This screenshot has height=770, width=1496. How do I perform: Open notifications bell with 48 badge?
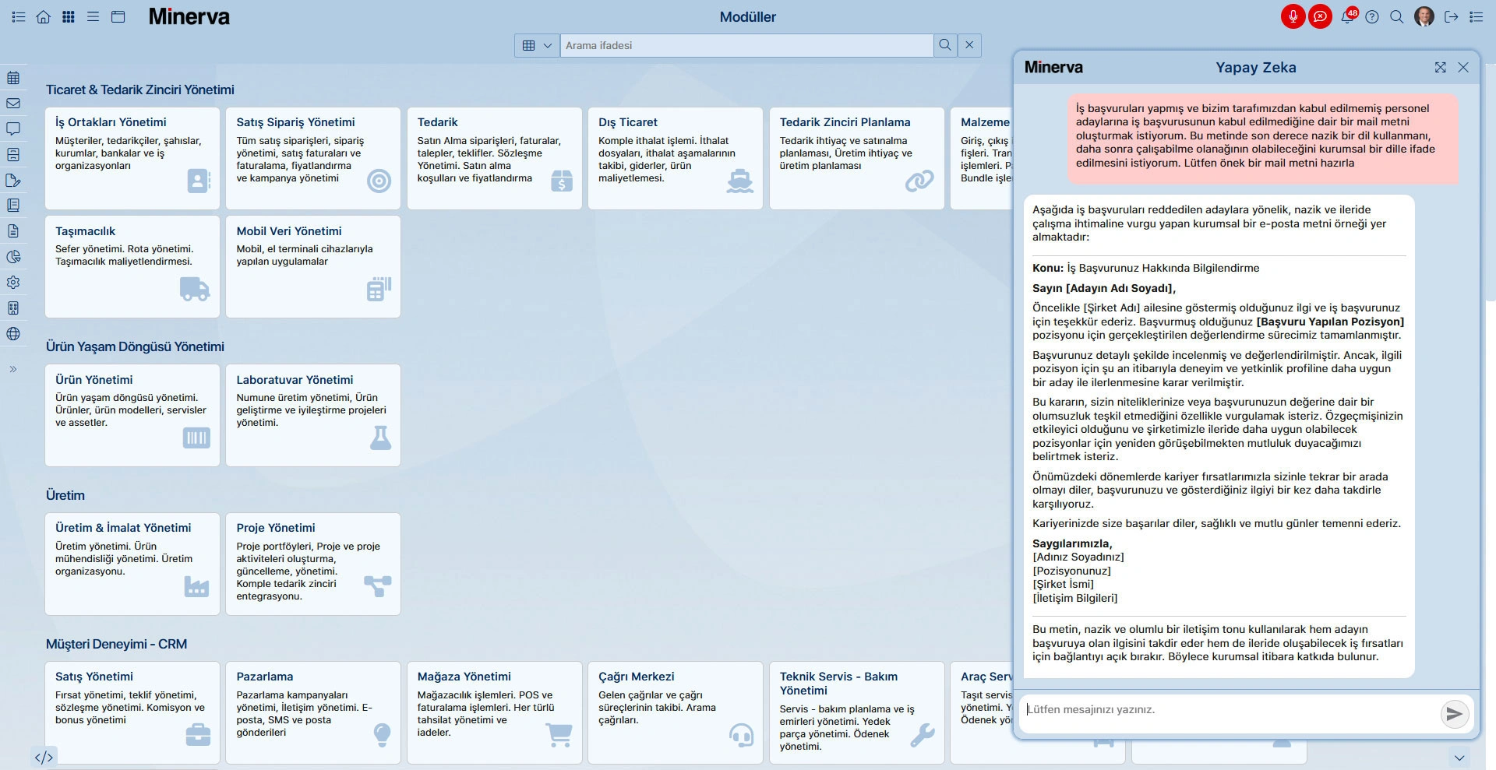[x=1347, y=16]
